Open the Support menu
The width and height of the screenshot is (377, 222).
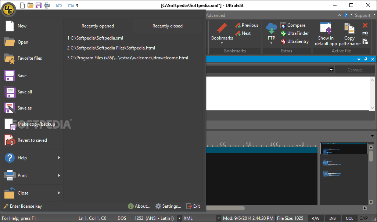(x=363, y=15)
